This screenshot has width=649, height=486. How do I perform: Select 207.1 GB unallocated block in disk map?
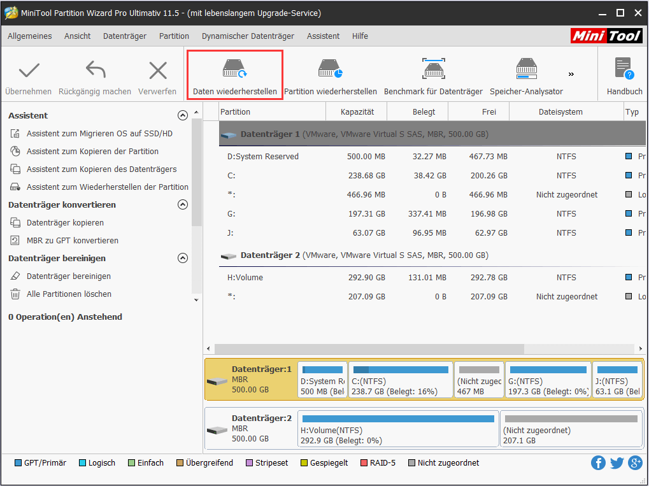tap(571, 429)
